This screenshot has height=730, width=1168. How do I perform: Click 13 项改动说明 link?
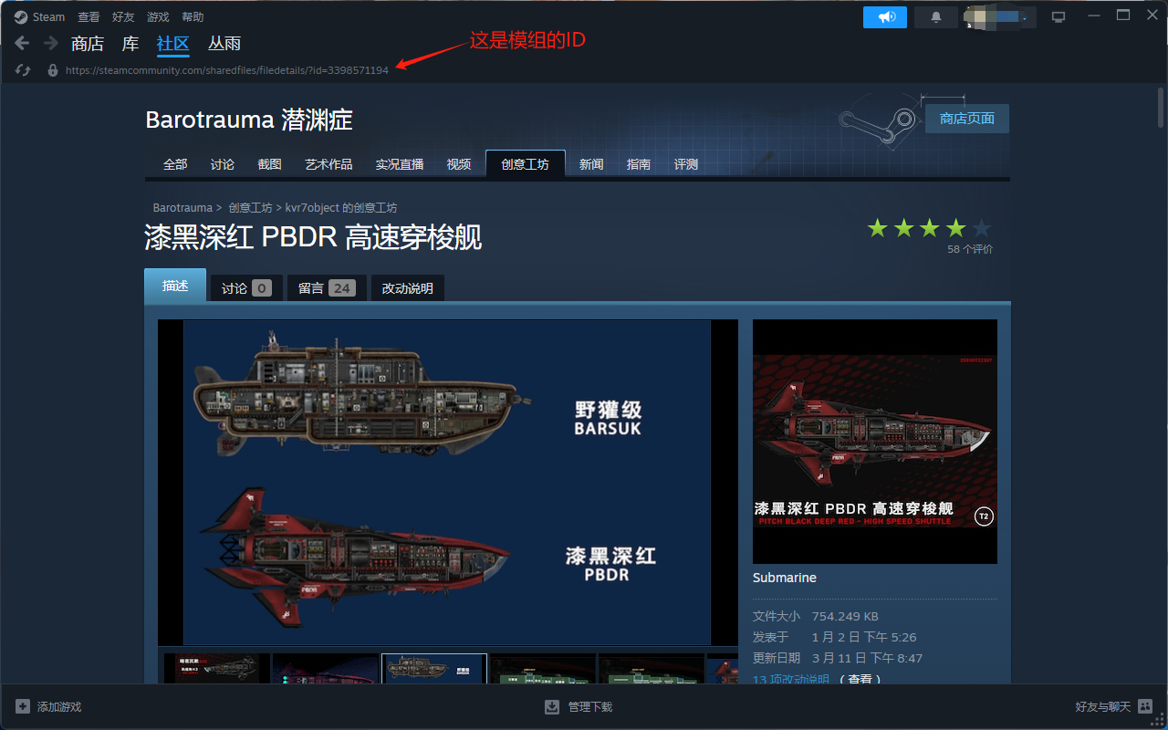point(791,679)
